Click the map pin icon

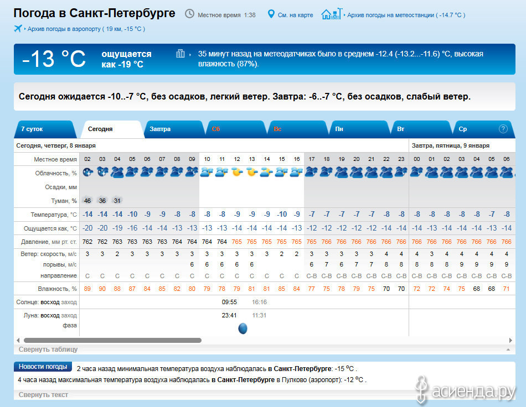271,14
